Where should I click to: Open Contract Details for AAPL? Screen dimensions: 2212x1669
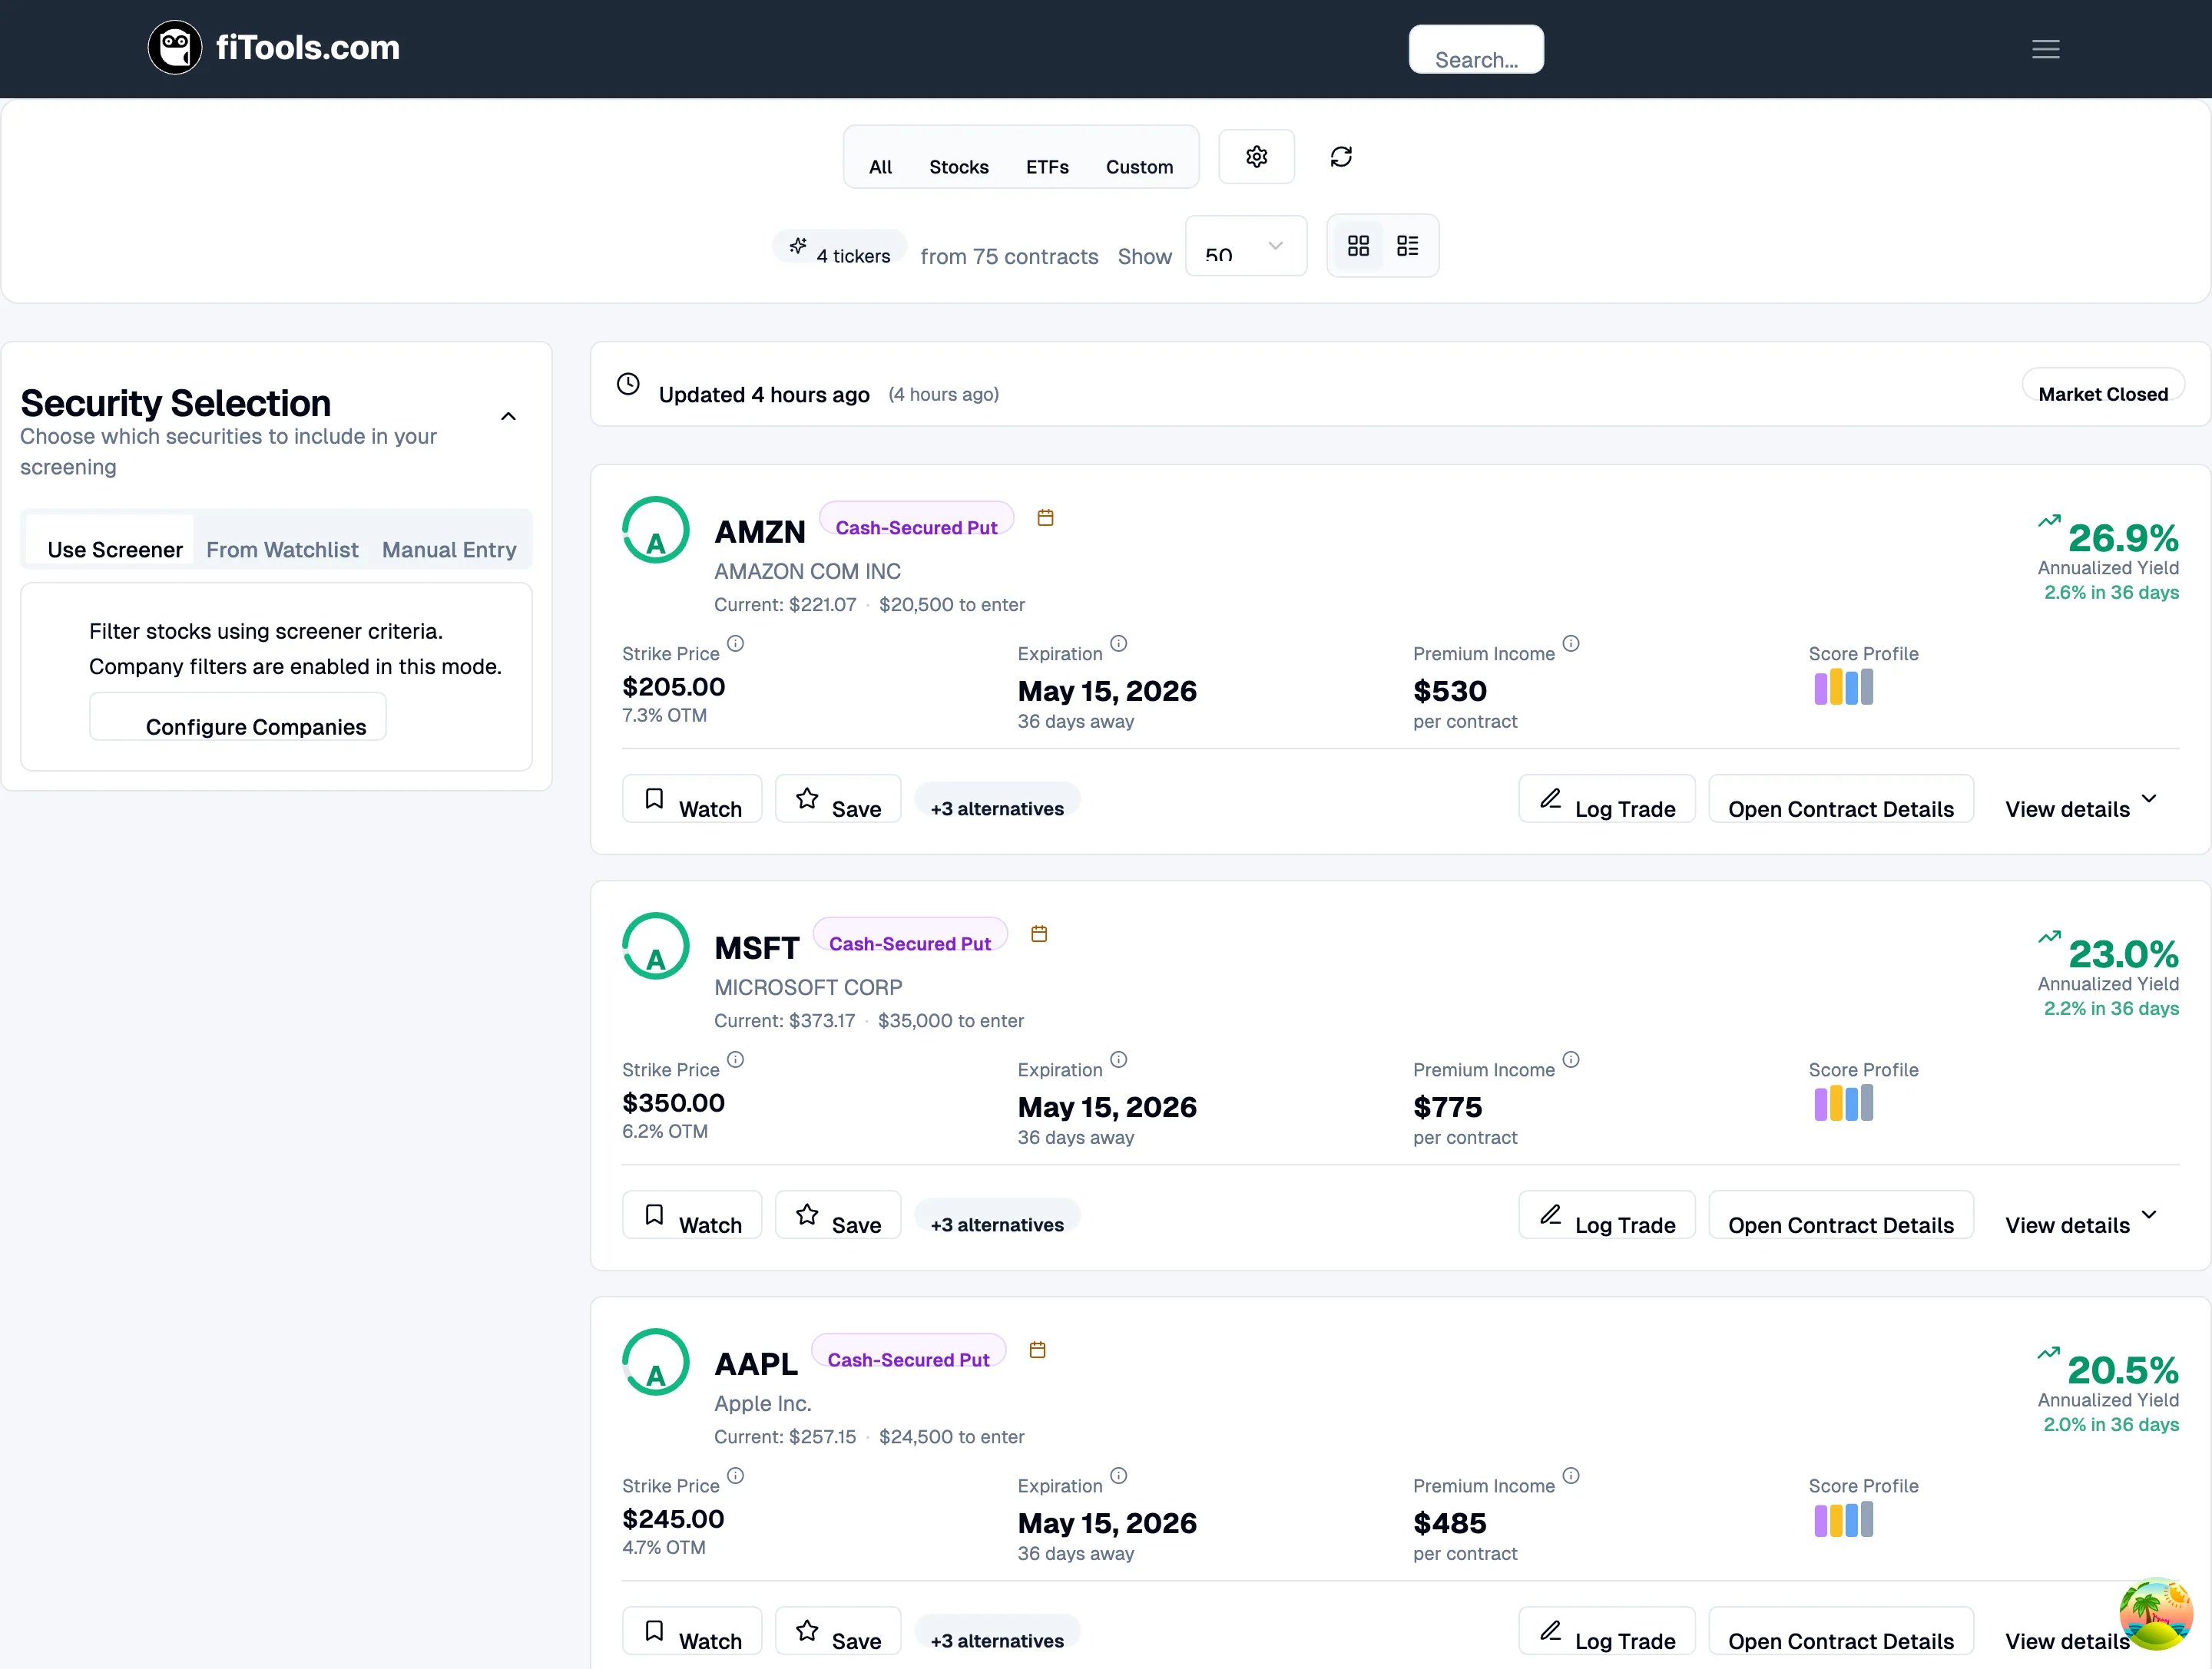(x=1841, y=1631)
